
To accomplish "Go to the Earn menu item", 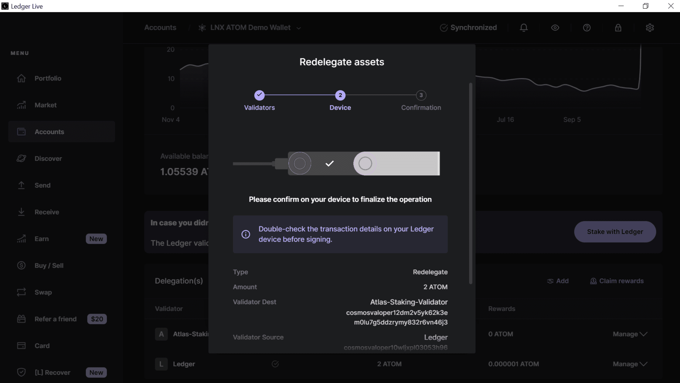I will coord(42,239).
